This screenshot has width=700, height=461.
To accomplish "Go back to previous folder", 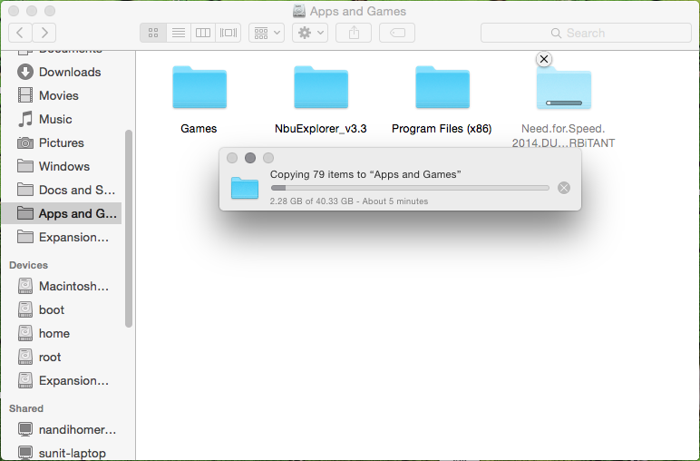I will pyautogui.click(x=20, y=33).
